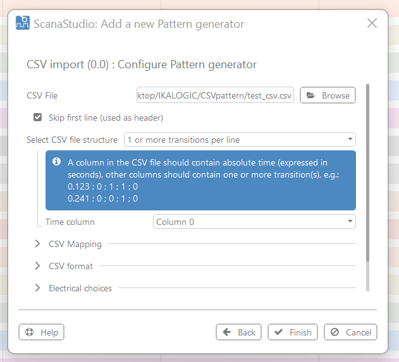399x362 pixels.
Task: Click the ScanaStudio logo in title bar
Action: (23, 24)
